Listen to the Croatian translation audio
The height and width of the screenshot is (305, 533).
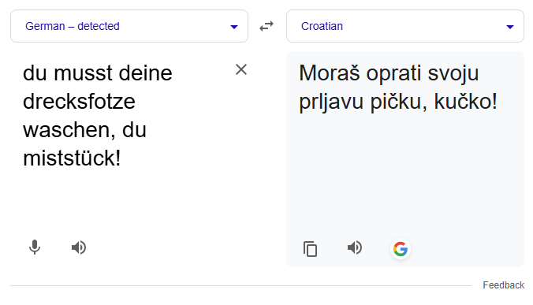tap(355, 247)
